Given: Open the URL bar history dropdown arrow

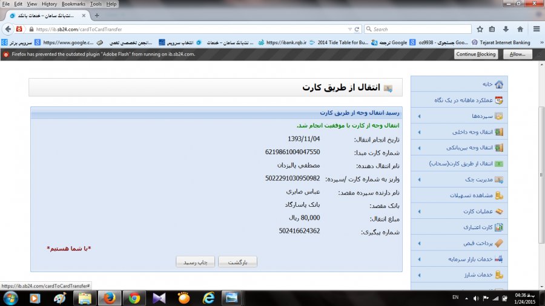Looking at the screenshot, I should [x=349, y=29].
